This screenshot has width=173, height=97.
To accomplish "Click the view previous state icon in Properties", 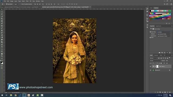I will [162, 53].
